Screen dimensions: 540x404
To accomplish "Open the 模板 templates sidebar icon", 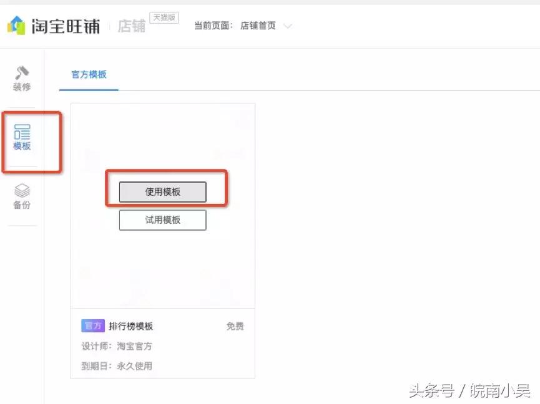I will click(21, 138).
